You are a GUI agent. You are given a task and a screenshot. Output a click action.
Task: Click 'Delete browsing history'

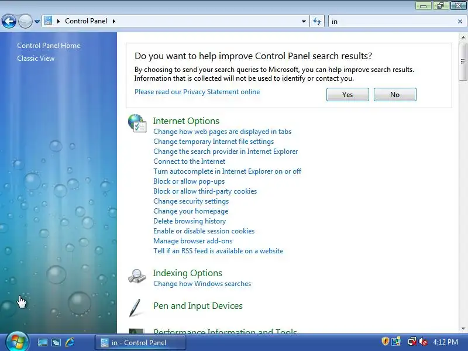(190, 221)
